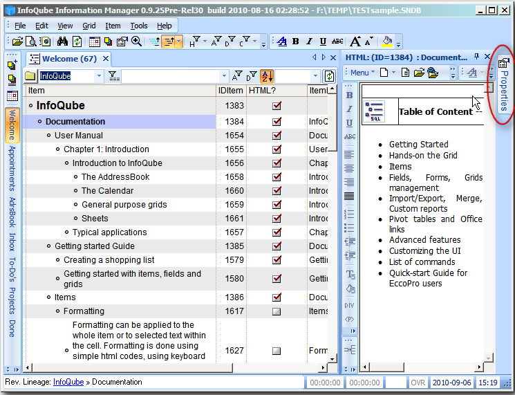
Task: Follow the InfoQube lineage link in status bar
Action: [x=68, y=382]
